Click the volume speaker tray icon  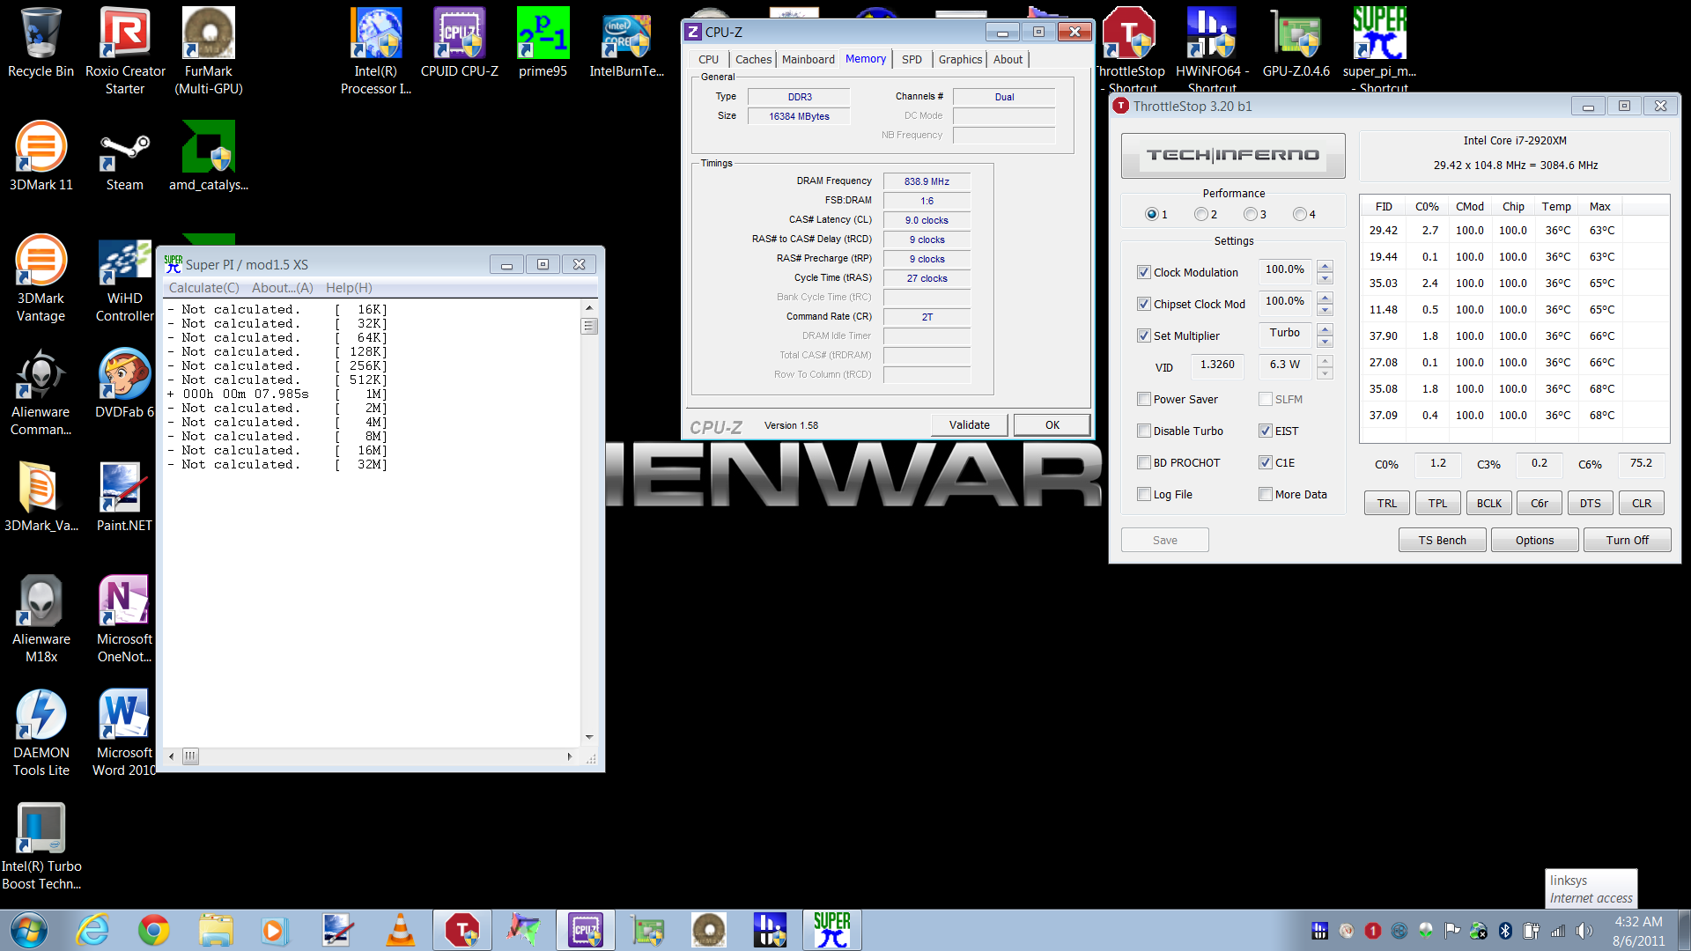1584,931
